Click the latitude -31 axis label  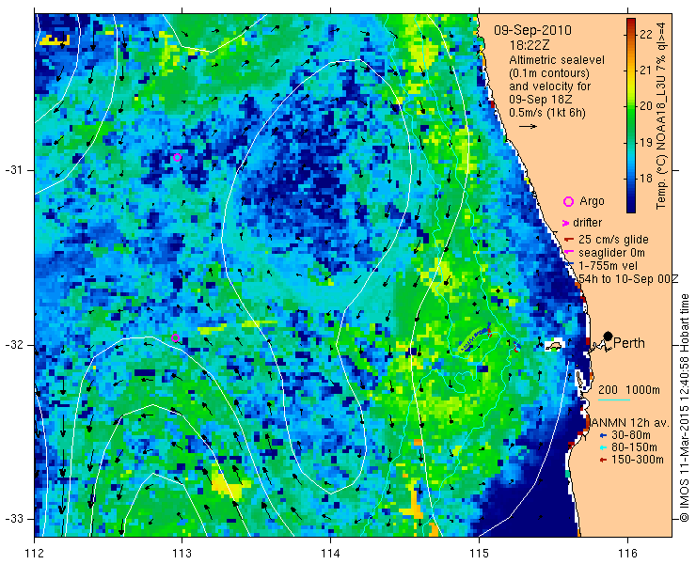[13, 170]
